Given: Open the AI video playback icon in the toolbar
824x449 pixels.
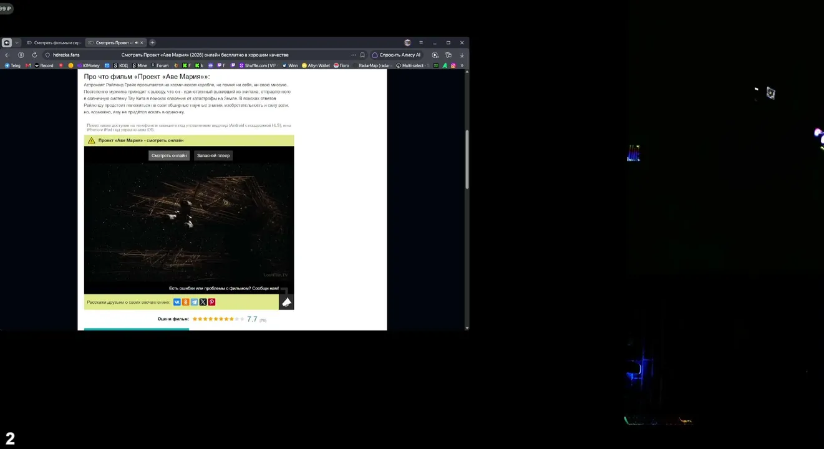Looking at the screenshot, I should point(435,55).
